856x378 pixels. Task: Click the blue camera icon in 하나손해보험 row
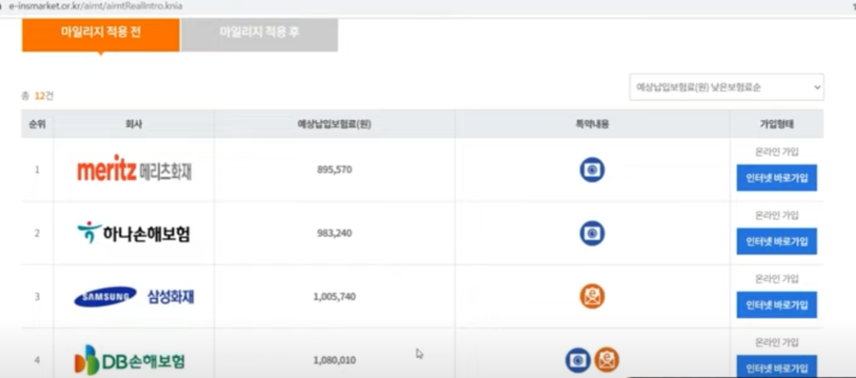tap(592, 233)
